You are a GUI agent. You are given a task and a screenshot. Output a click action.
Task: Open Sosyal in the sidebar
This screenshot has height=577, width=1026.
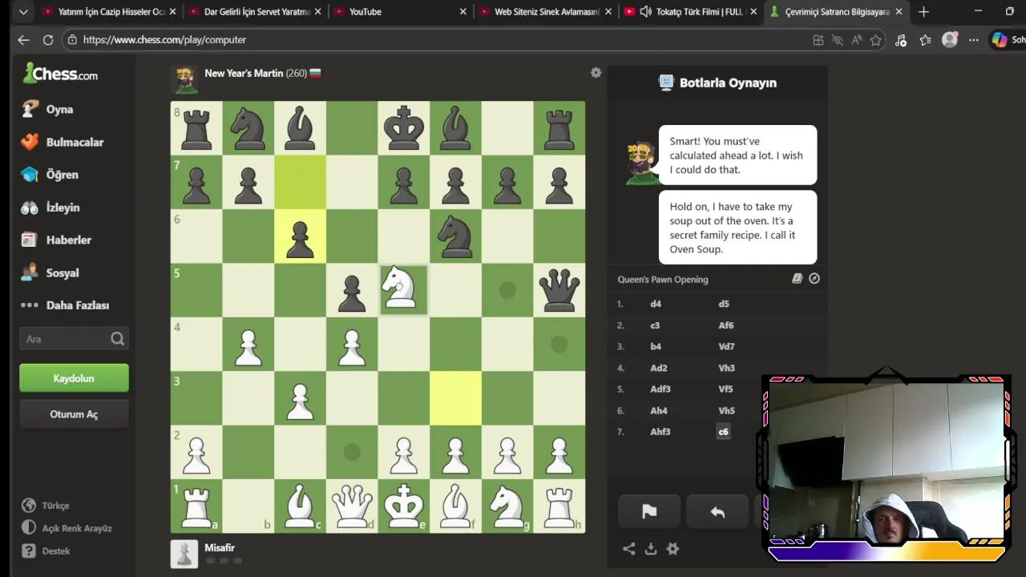pyautogui.click(x=50, y=272)
